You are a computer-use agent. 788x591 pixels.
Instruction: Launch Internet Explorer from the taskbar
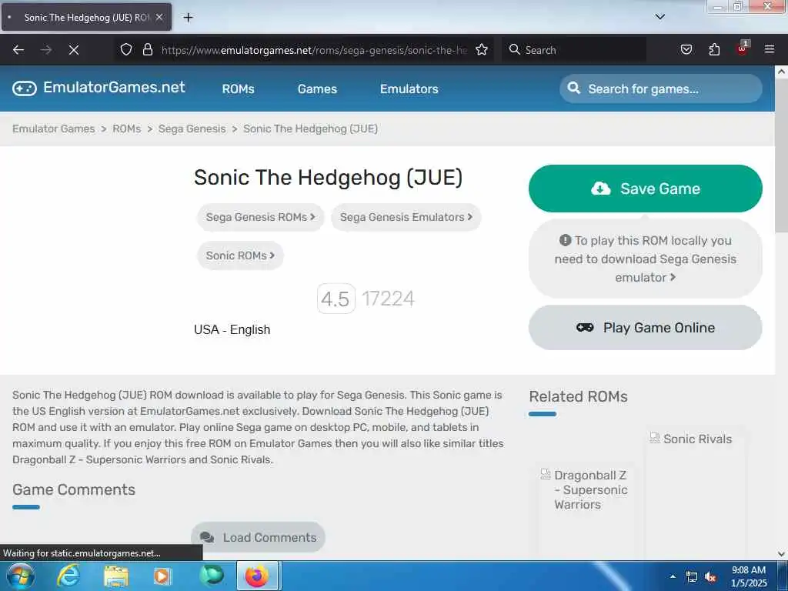68,576
